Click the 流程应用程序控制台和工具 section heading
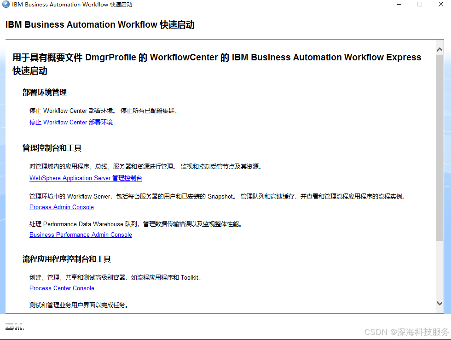The image size is (451, 340). pos(67,259)
